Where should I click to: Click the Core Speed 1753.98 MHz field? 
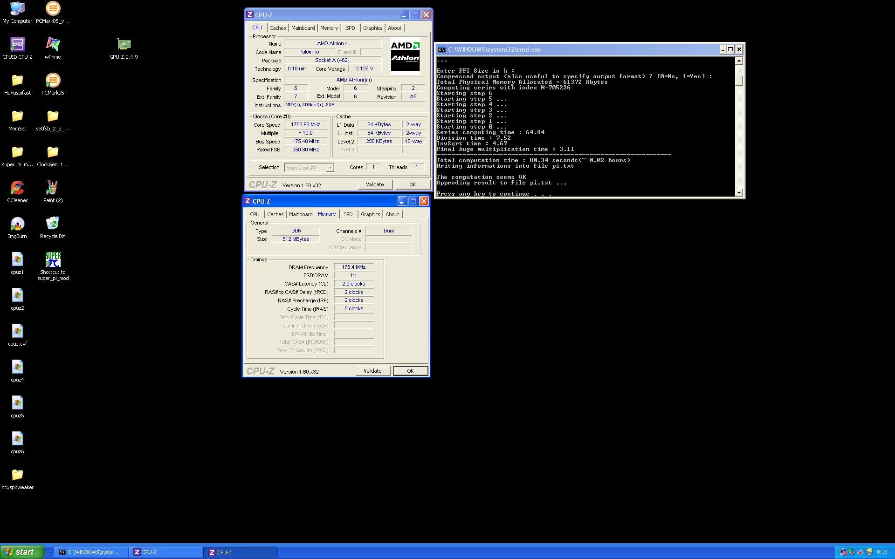click(x=305, y=124)
